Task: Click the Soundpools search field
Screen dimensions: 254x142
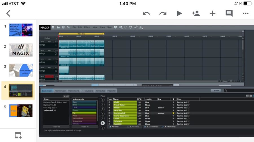Action: click(x=239, y=91)
